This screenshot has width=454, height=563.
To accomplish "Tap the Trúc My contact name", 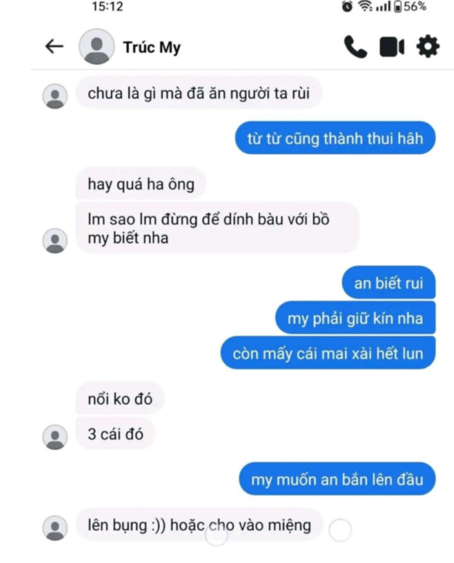I will pos(152,48).
